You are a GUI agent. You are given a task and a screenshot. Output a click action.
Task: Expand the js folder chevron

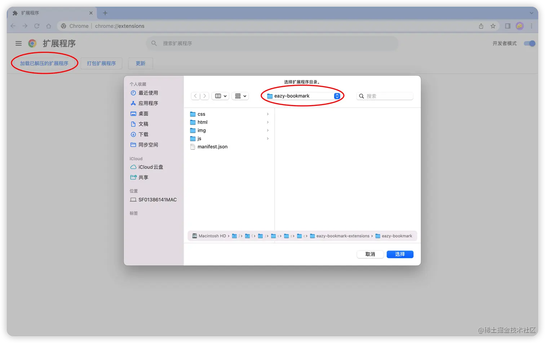[267, 139]
